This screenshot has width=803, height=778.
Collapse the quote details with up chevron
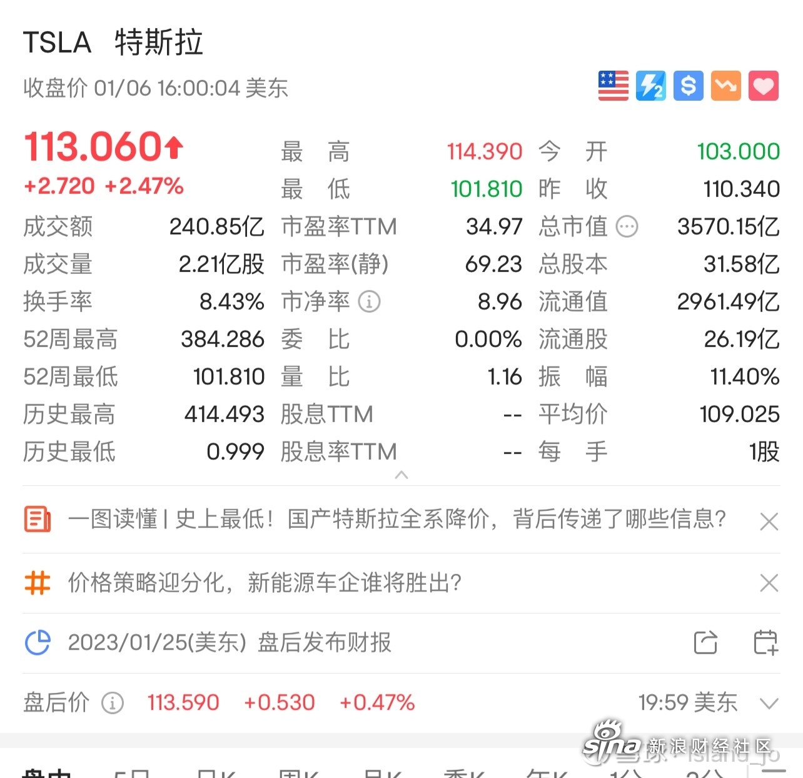[401, 475]
